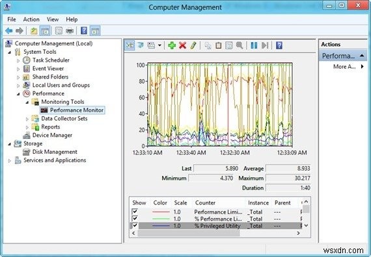Click Zoom magnifier icon
The height and width of the screenshot is (257, 371).
[240, 45]
